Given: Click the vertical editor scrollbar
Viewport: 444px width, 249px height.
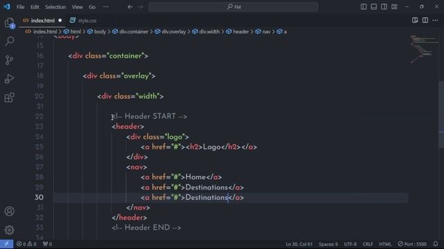Looking at the screenshot, I should (441, 114).
